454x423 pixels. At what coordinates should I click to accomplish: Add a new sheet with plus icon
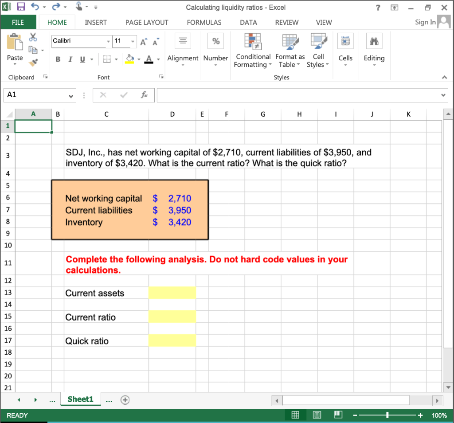(125, 400)
